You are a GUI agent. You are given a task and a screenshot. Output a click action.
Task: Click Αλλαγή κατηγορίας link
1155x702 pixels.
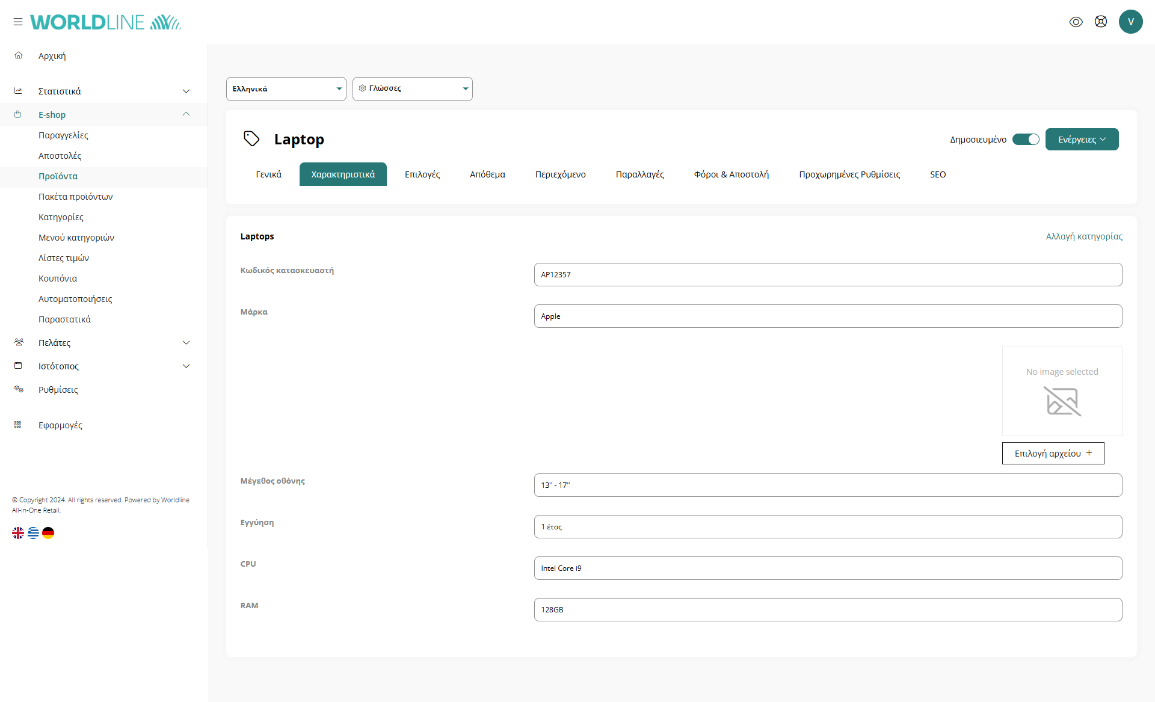pos(1083,236)
